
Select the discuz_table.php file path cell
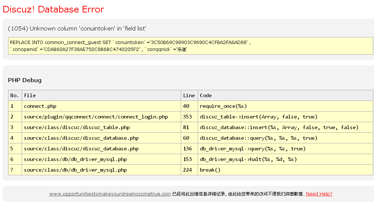point(101,127)
